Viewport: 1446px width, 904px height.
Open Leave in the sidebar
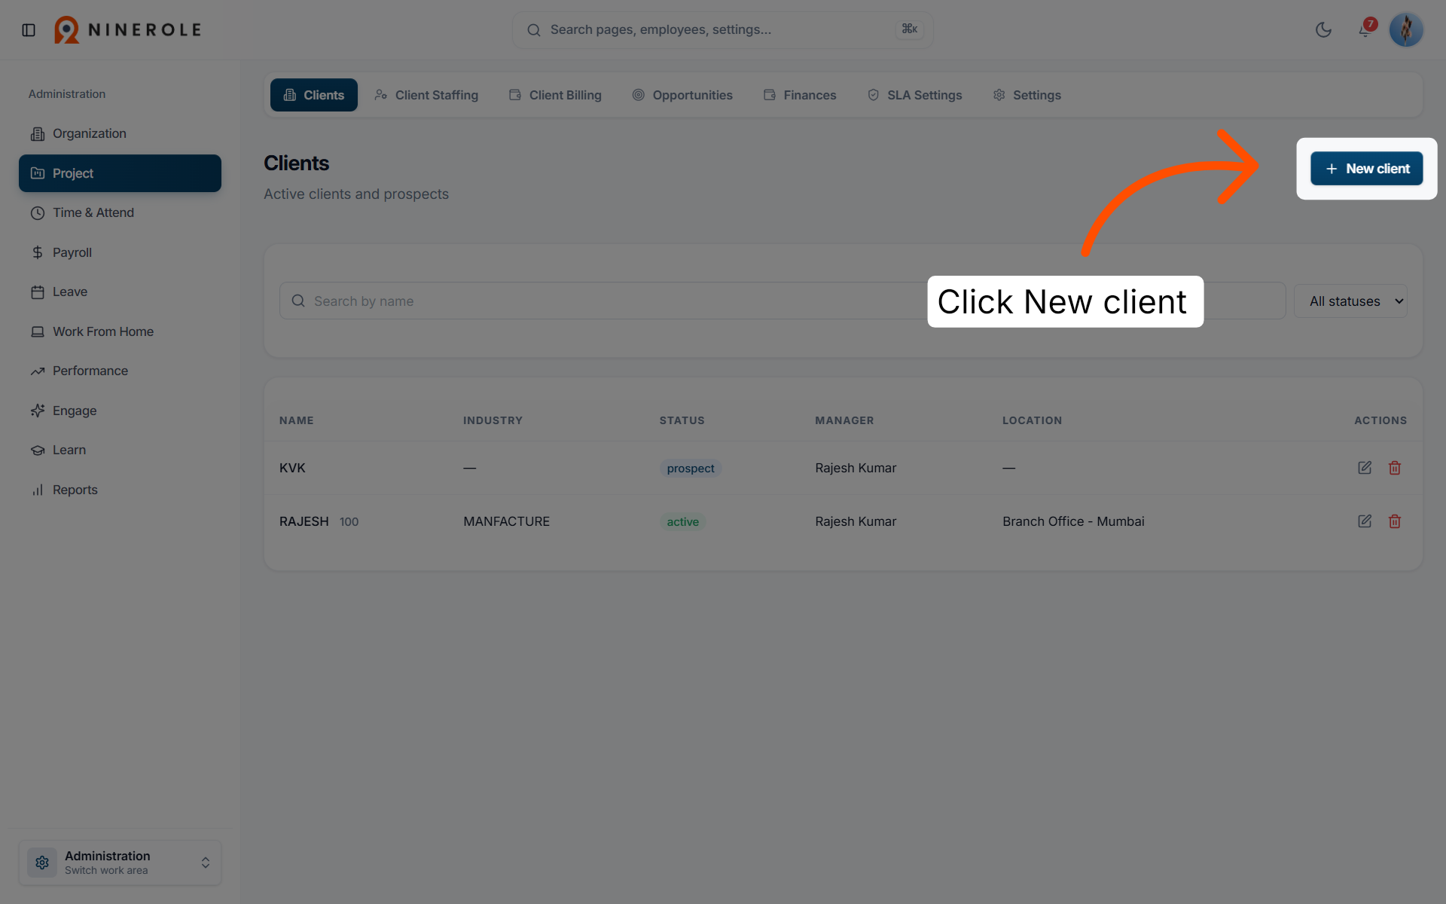point(120,292)
